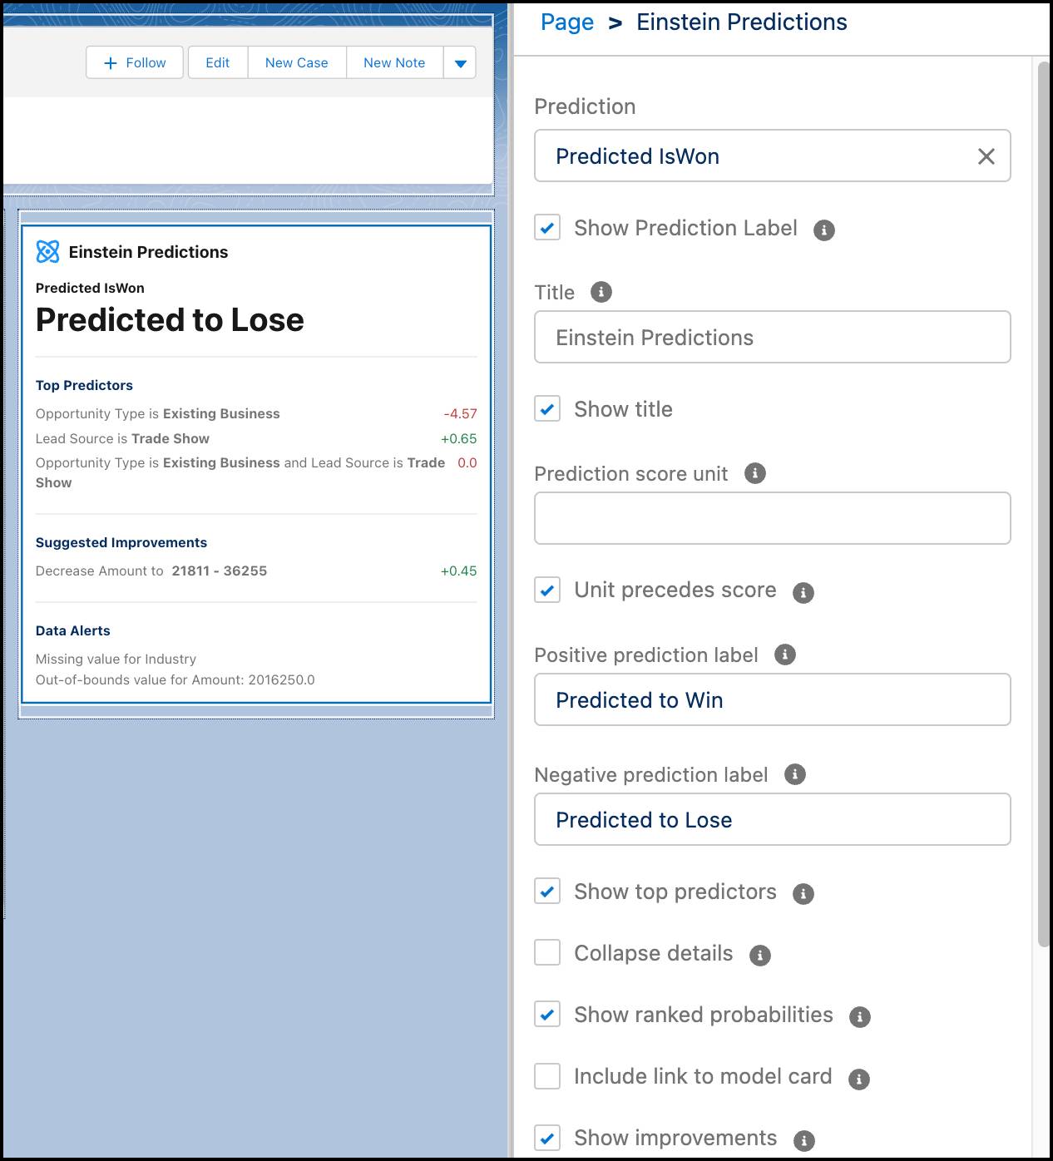Clear the Predicted IsWon selection with the X

[986, 156]
